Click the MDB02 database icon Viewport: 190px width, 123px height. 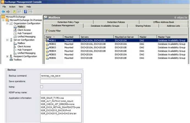[47, 44]
